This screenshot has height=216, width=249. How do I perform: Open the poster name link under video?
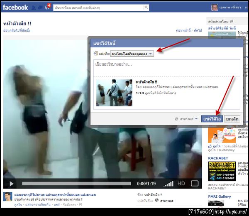(x=55, y=195)
